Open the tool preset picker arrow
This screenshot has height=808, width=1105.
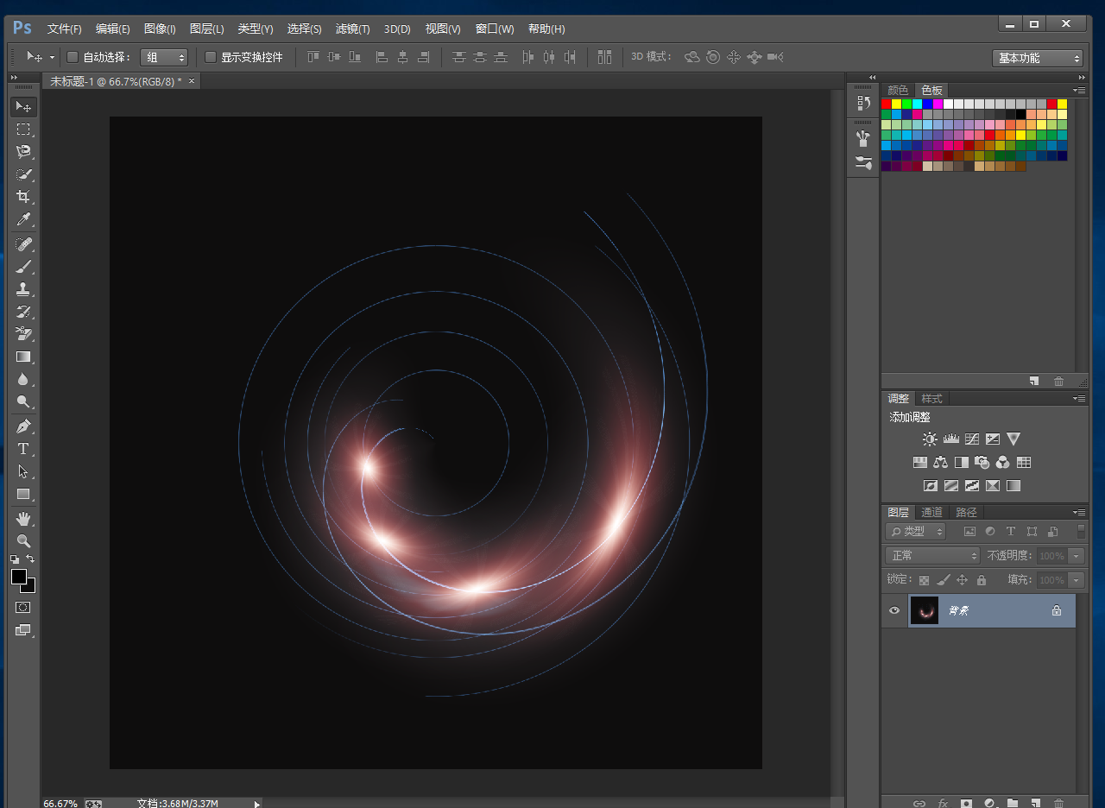52,57
